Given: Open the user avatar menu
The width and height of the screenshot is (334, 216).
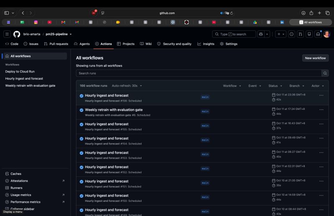Looking at the screenshot, I should point(327,34).
